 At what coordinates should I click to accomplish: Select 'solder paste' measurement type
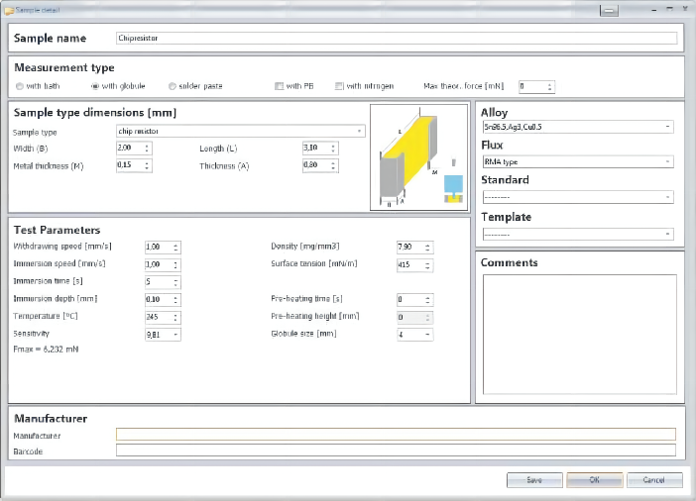[x=173, y=86]
